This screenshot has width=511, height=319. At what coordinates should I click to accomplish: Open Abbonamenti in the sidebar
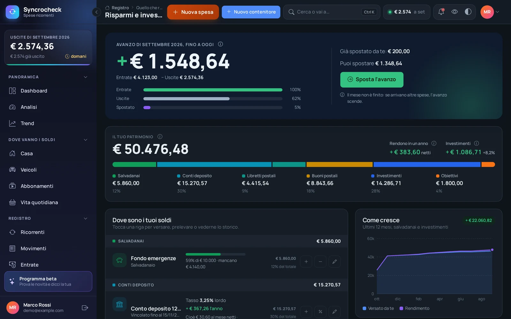pos(48,186)
